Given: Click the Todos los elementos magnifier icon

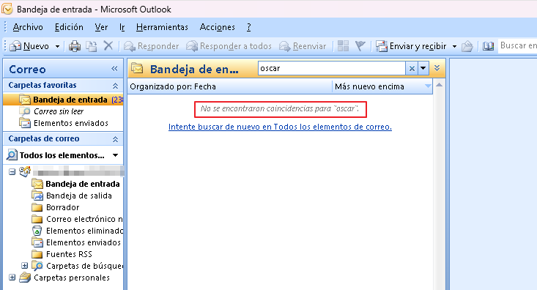Looking at the screenshot, I should tap(12, 155).
